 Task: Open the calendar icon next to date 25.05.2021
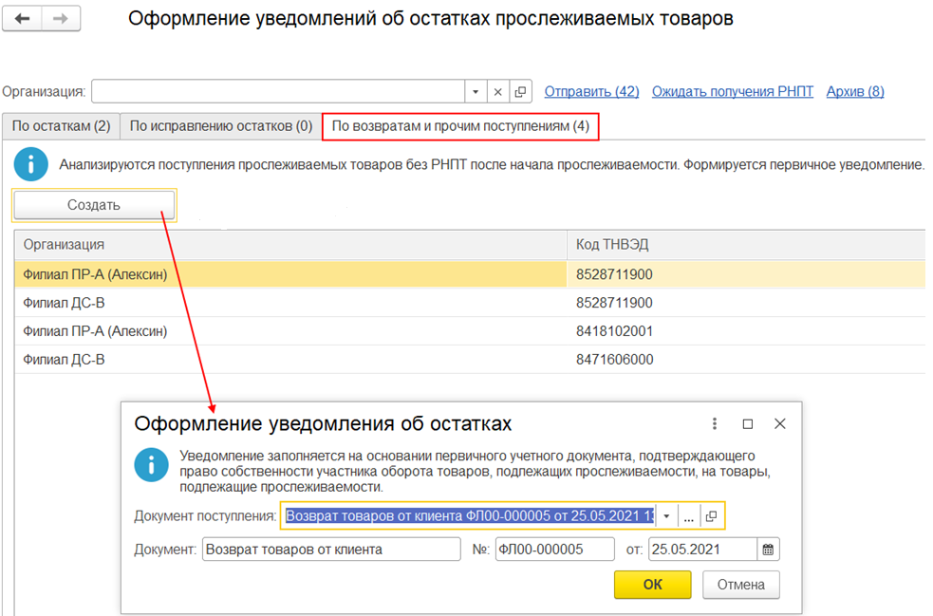pos(768,550)
